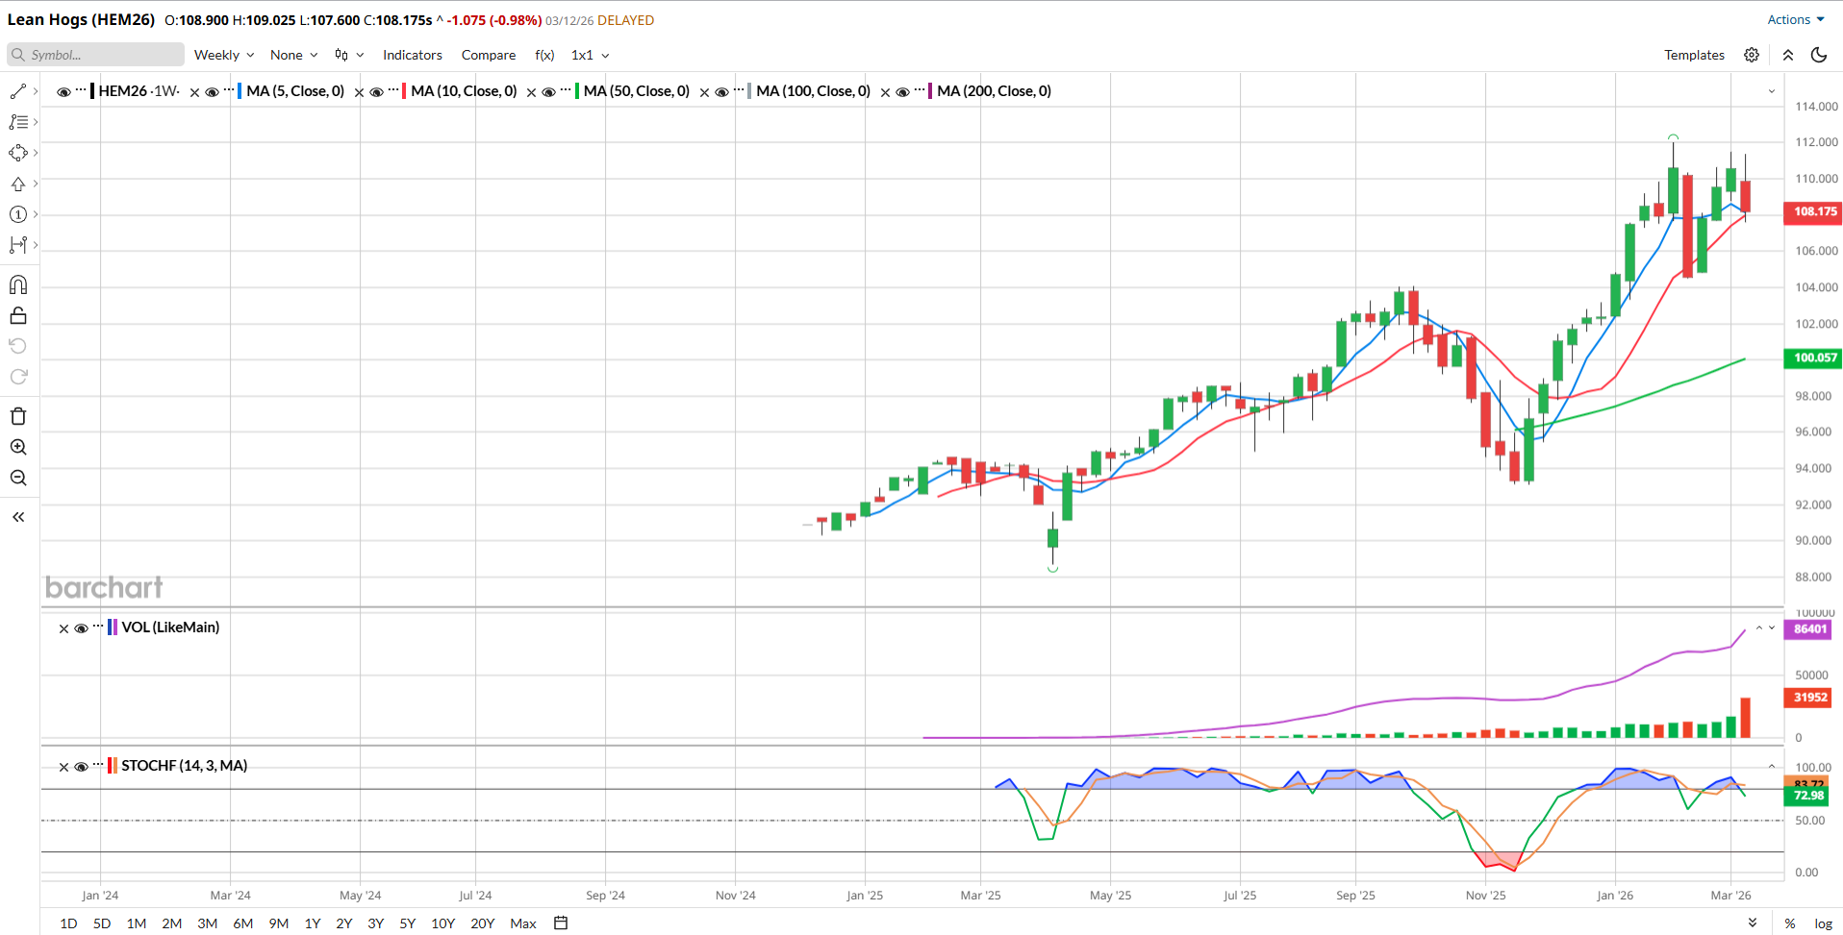Open chart settings gear icon

tap(1752, 55)
